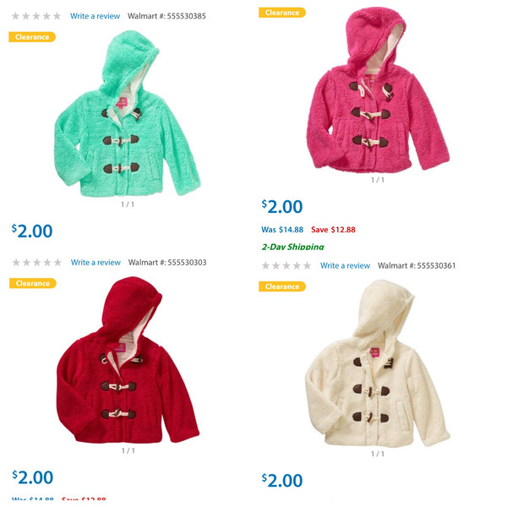Image resolution: width=507 pixels, height=507 pixels.
Task: Open Write a review for item 555530361
Action: pyautogui.click(x=345, y=265)
